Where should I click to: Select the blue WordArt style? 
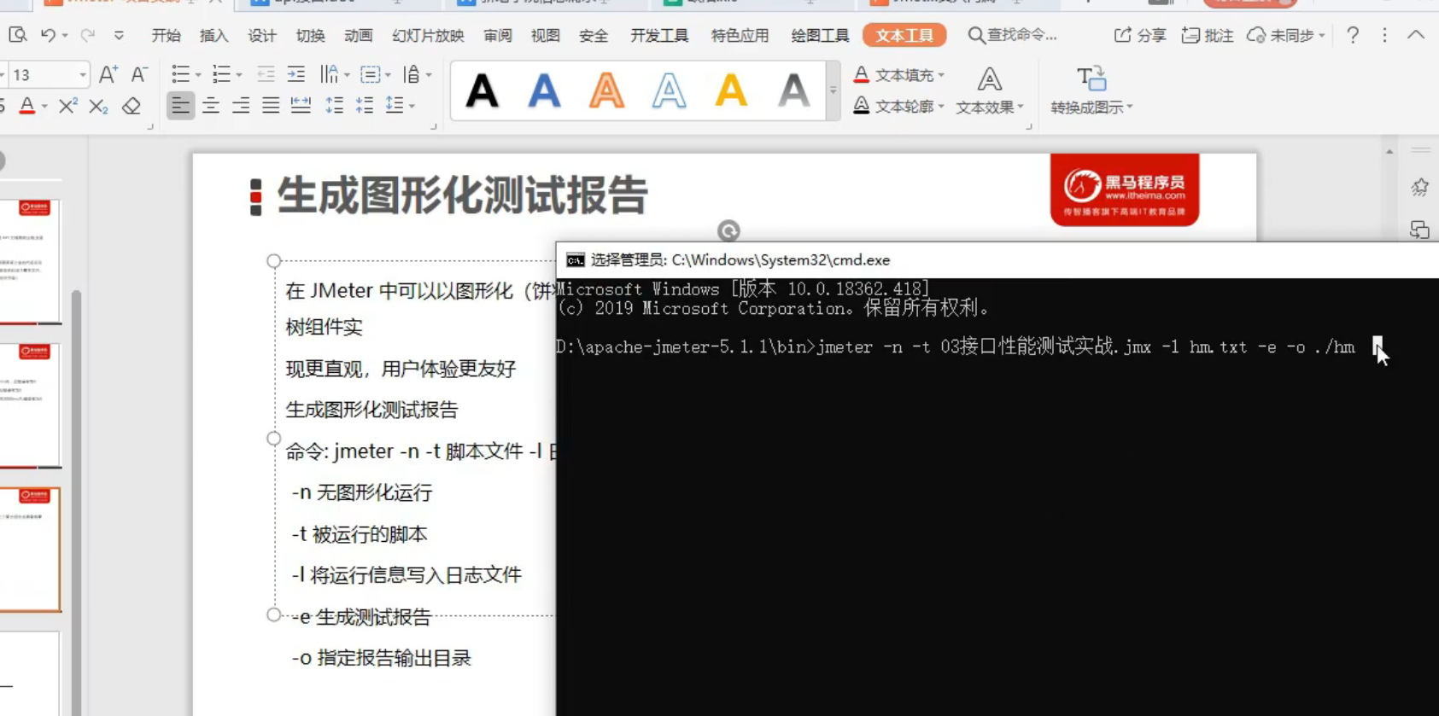tap(545, 90)
